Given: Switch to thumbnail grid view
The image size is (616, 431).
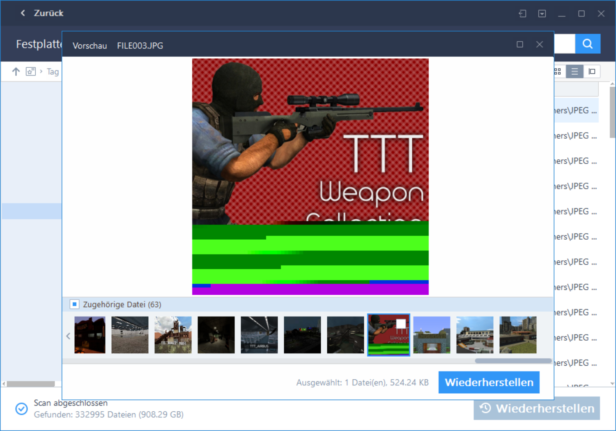Looking at the screenshot, I should point(558,71).
